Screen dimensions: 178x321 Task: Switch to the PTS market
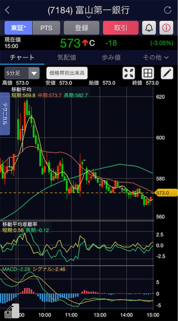click(46, 28)
